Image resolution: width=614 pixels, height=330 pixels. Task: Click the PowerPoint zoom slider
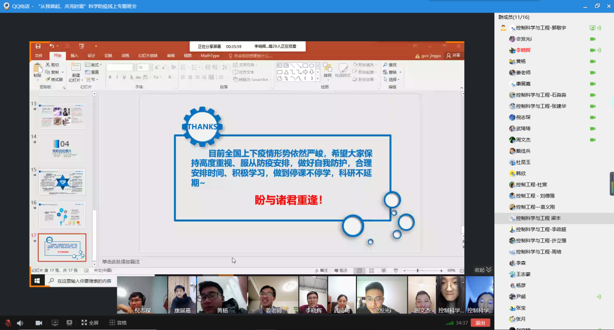(417, 270)
